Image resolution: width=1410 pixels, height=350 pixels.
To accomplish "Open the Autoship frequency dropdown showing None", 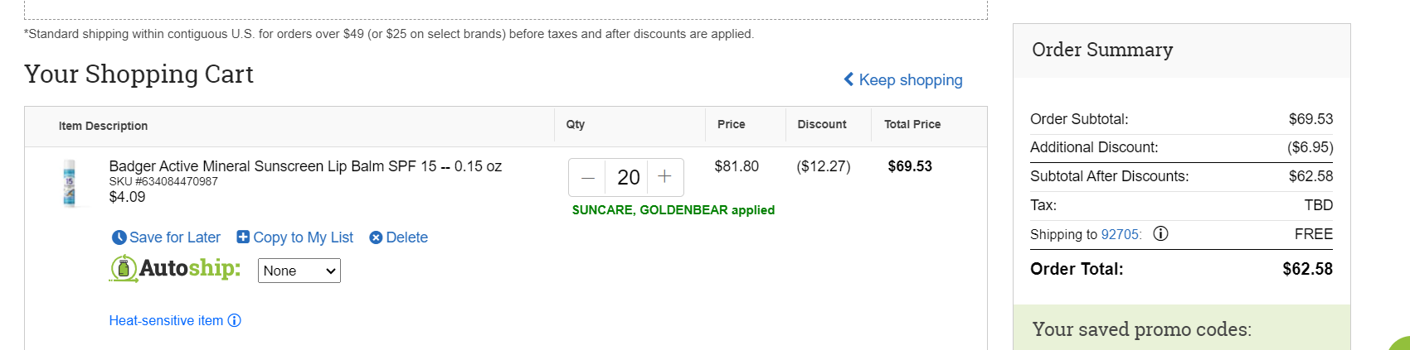I will pyautogui.click(x=299, y=271).
